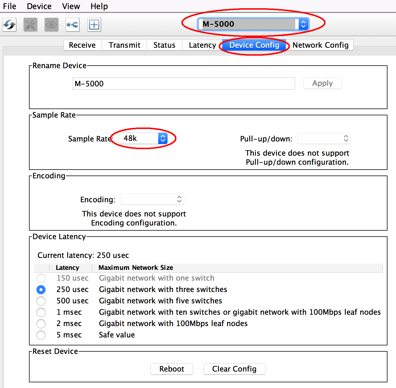Select the Device Config tab
This screenshot has width=396, height=388.
pyautogui.click(x=254, y=45)
